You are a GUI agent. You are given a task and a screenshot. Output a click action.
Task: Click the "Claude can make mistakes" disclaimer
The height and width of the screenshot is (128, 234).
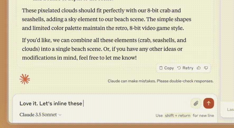(x=160, y=81)
